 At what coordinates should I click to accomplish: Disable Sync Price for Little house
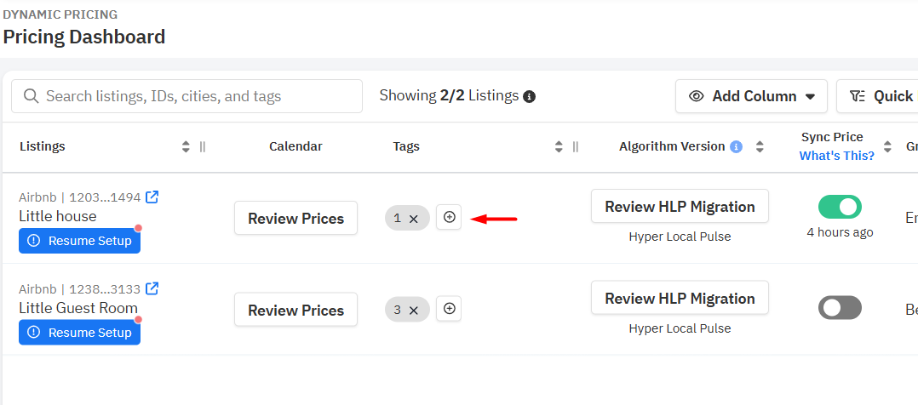[x=840, y=207]
